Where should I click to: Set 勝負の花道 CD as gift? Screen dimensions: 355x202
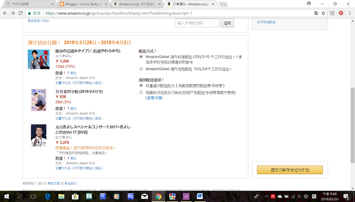pos(79,83)
